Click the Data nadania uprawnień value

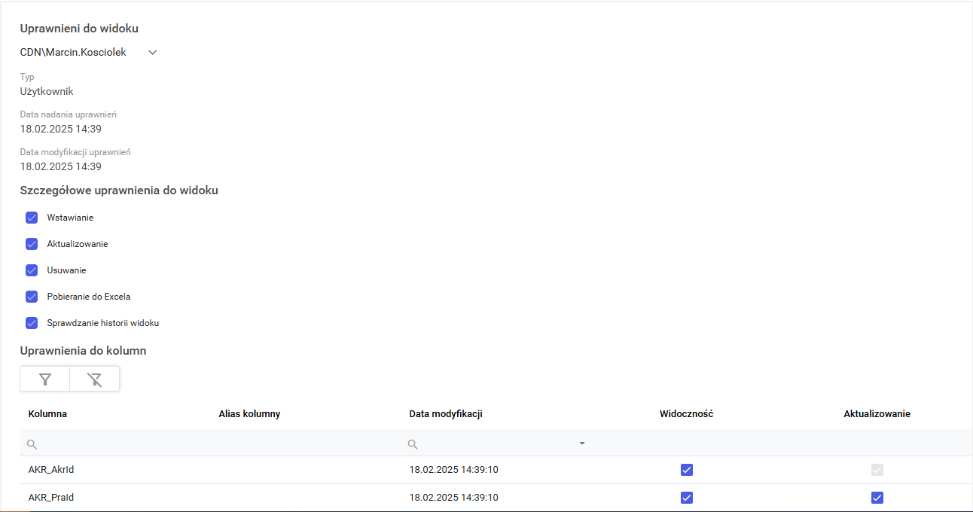tap(60, 129)
